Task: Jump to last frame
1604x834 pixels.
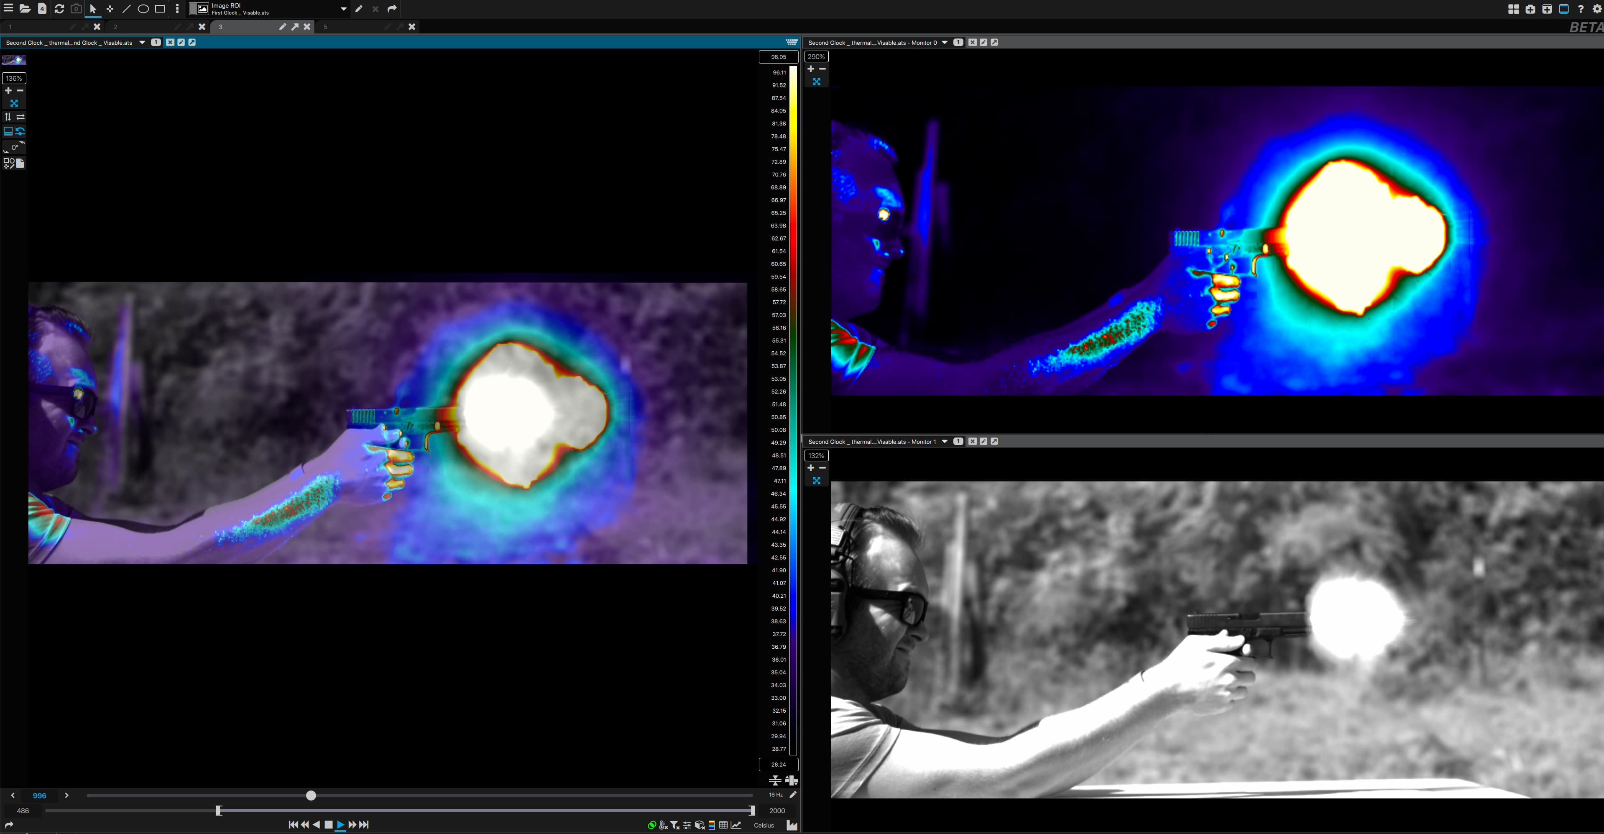Action: pyautogui.click(x=364, y=825)
